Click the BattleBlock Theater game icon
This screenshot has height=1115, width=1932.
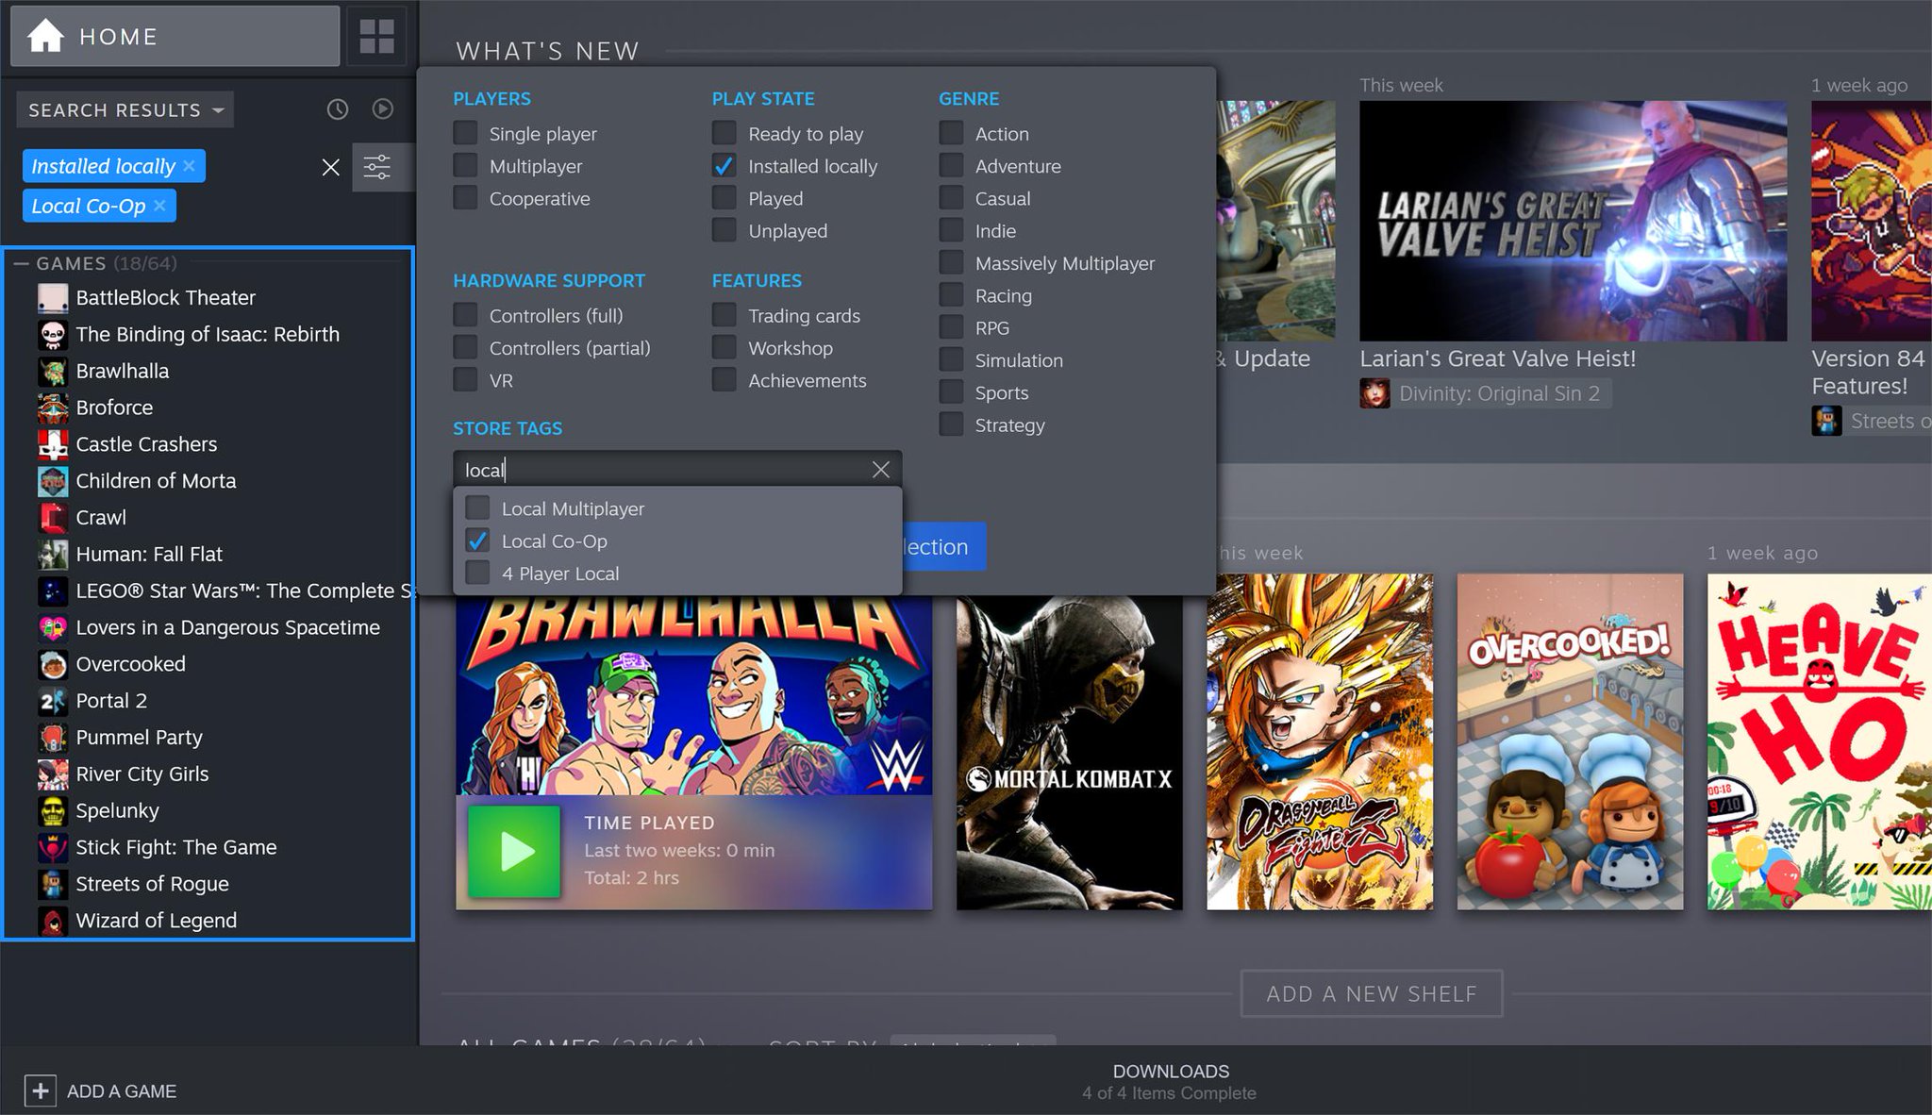click(x=53, y=298)
